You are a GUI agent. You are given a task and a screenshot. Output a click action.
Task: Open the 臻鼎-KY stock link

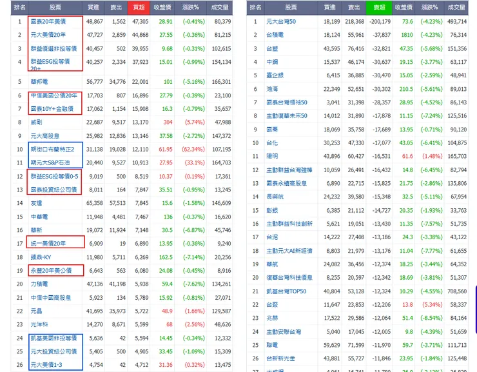[41, 257]
